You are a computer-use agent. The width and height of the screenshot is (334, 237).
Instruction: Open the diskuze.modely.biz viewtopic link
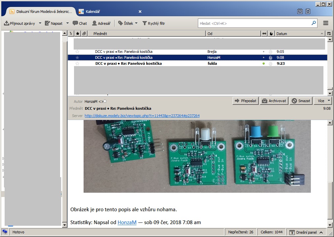click(142, 116)
